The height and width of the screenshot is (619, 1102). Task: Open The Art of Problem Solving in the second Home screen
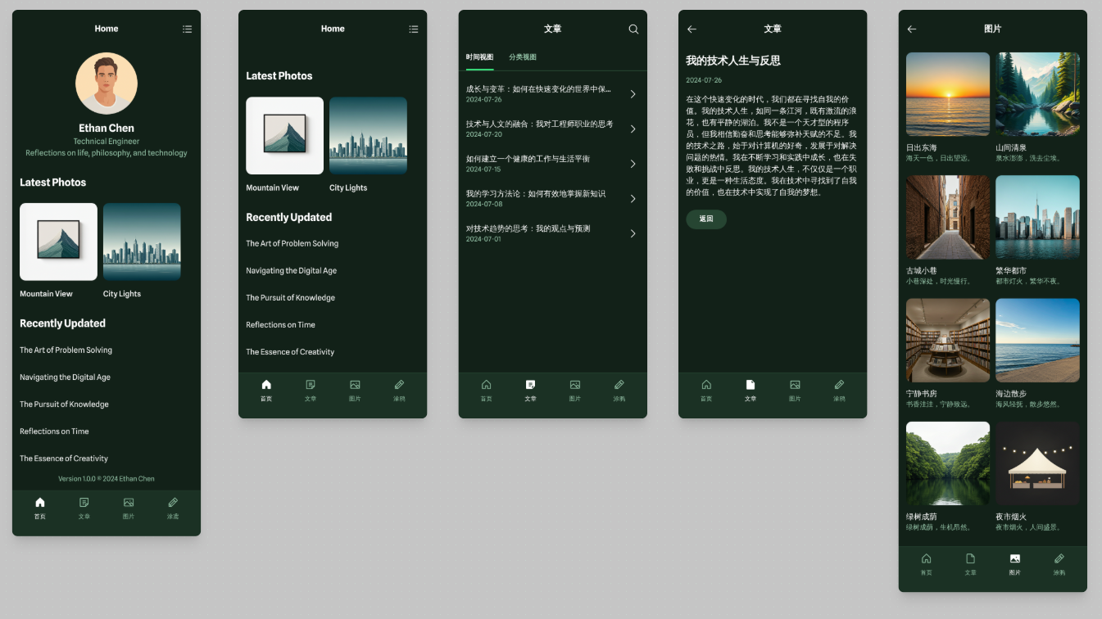point(293,243)
